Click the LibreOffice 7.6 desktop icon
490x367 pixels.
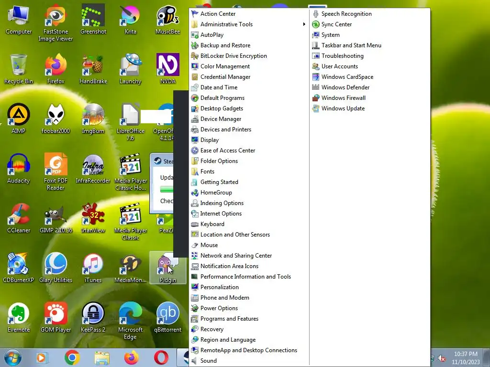coord(130,123)
